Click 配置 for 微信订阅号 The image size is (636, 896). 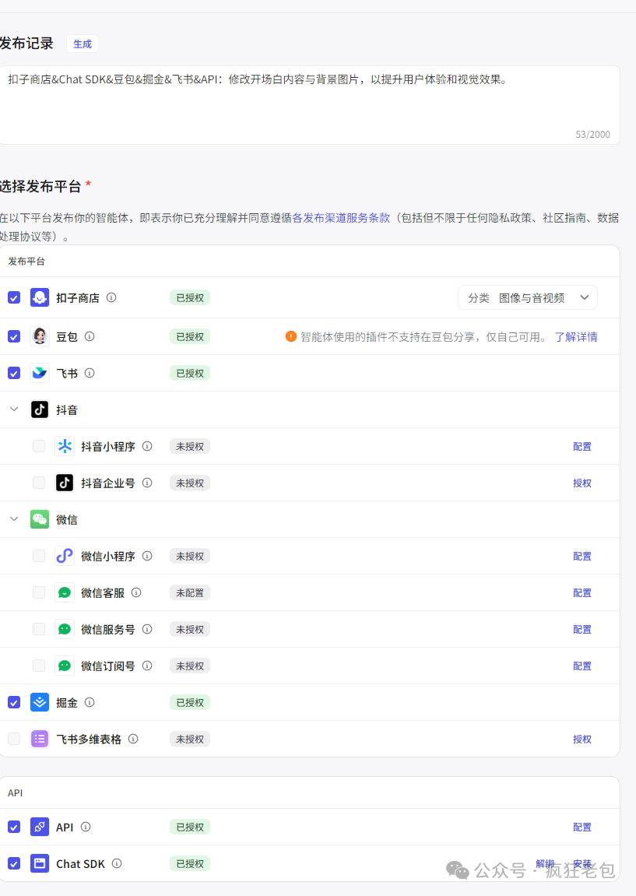pos(582,666)
